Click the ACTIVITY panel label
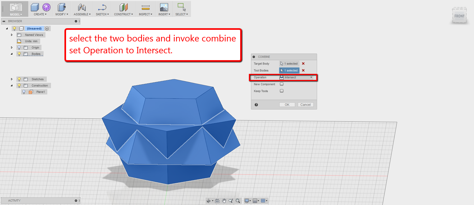This screenshot has width=474, height=205. pos(14,201)
